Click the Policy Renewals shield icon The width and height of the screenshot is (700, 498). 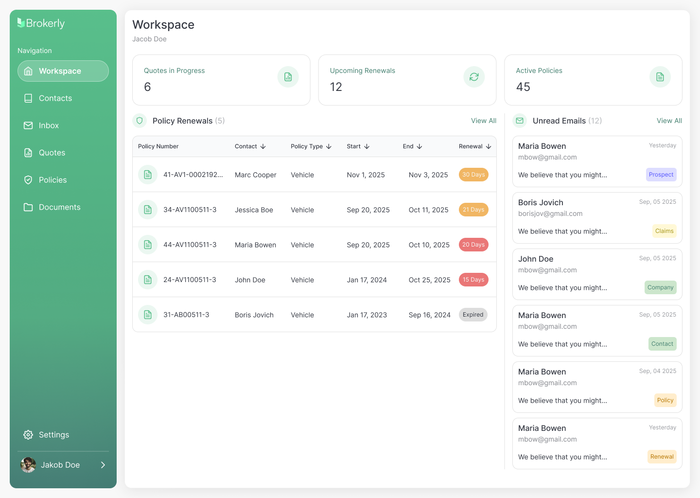click(x=140, y=121)
